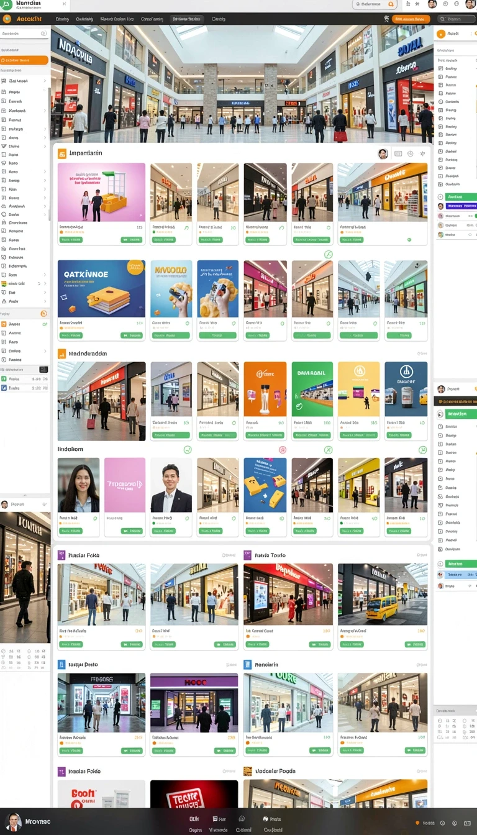Image resolution: width=477 pixels, height=835 pixels.
Task: Open the user avatar at top-right corner
Action: [470, 4]
